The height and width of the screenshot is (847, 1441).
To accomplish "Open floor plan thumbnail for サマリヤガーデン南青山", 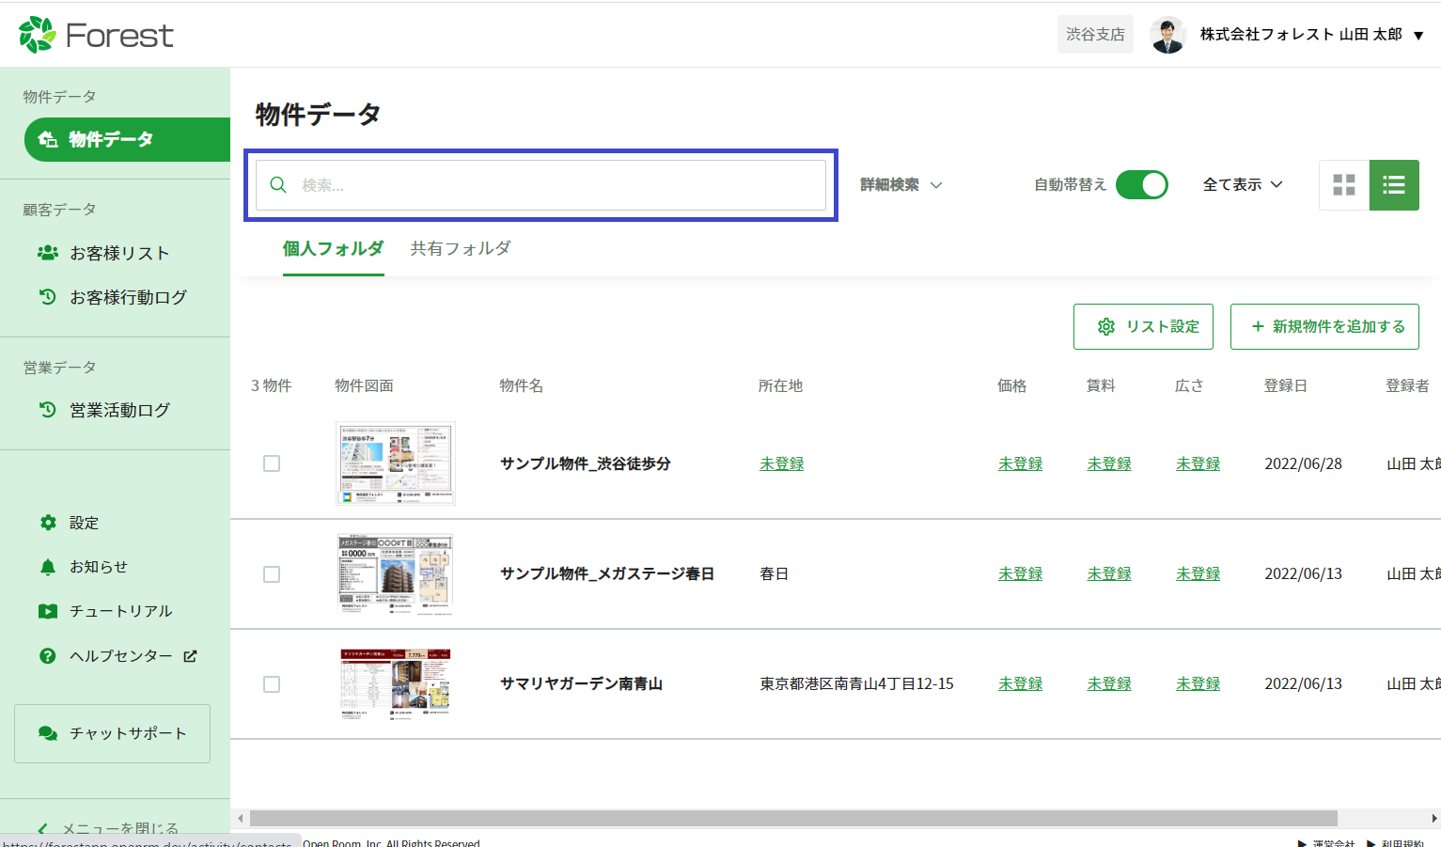I will click(x=395, y=683).
